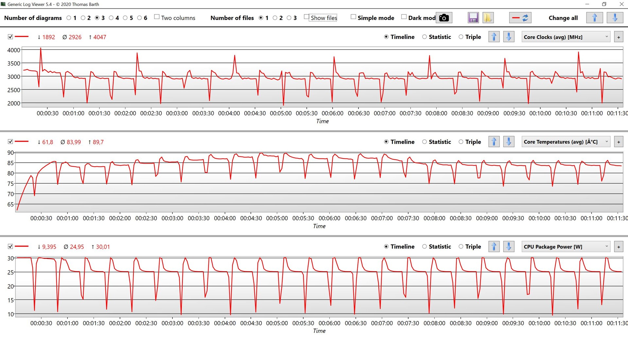628x340 pixels.
Task: Move Core Clocks diagram up arrow
Action: coord(494,37)
